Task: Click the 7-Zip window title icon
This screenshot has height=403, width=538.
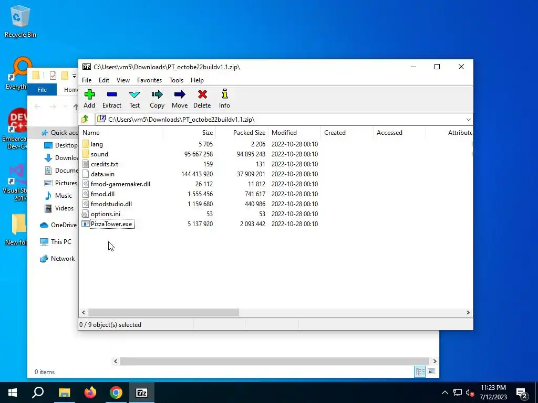Action: coord(87,67)
